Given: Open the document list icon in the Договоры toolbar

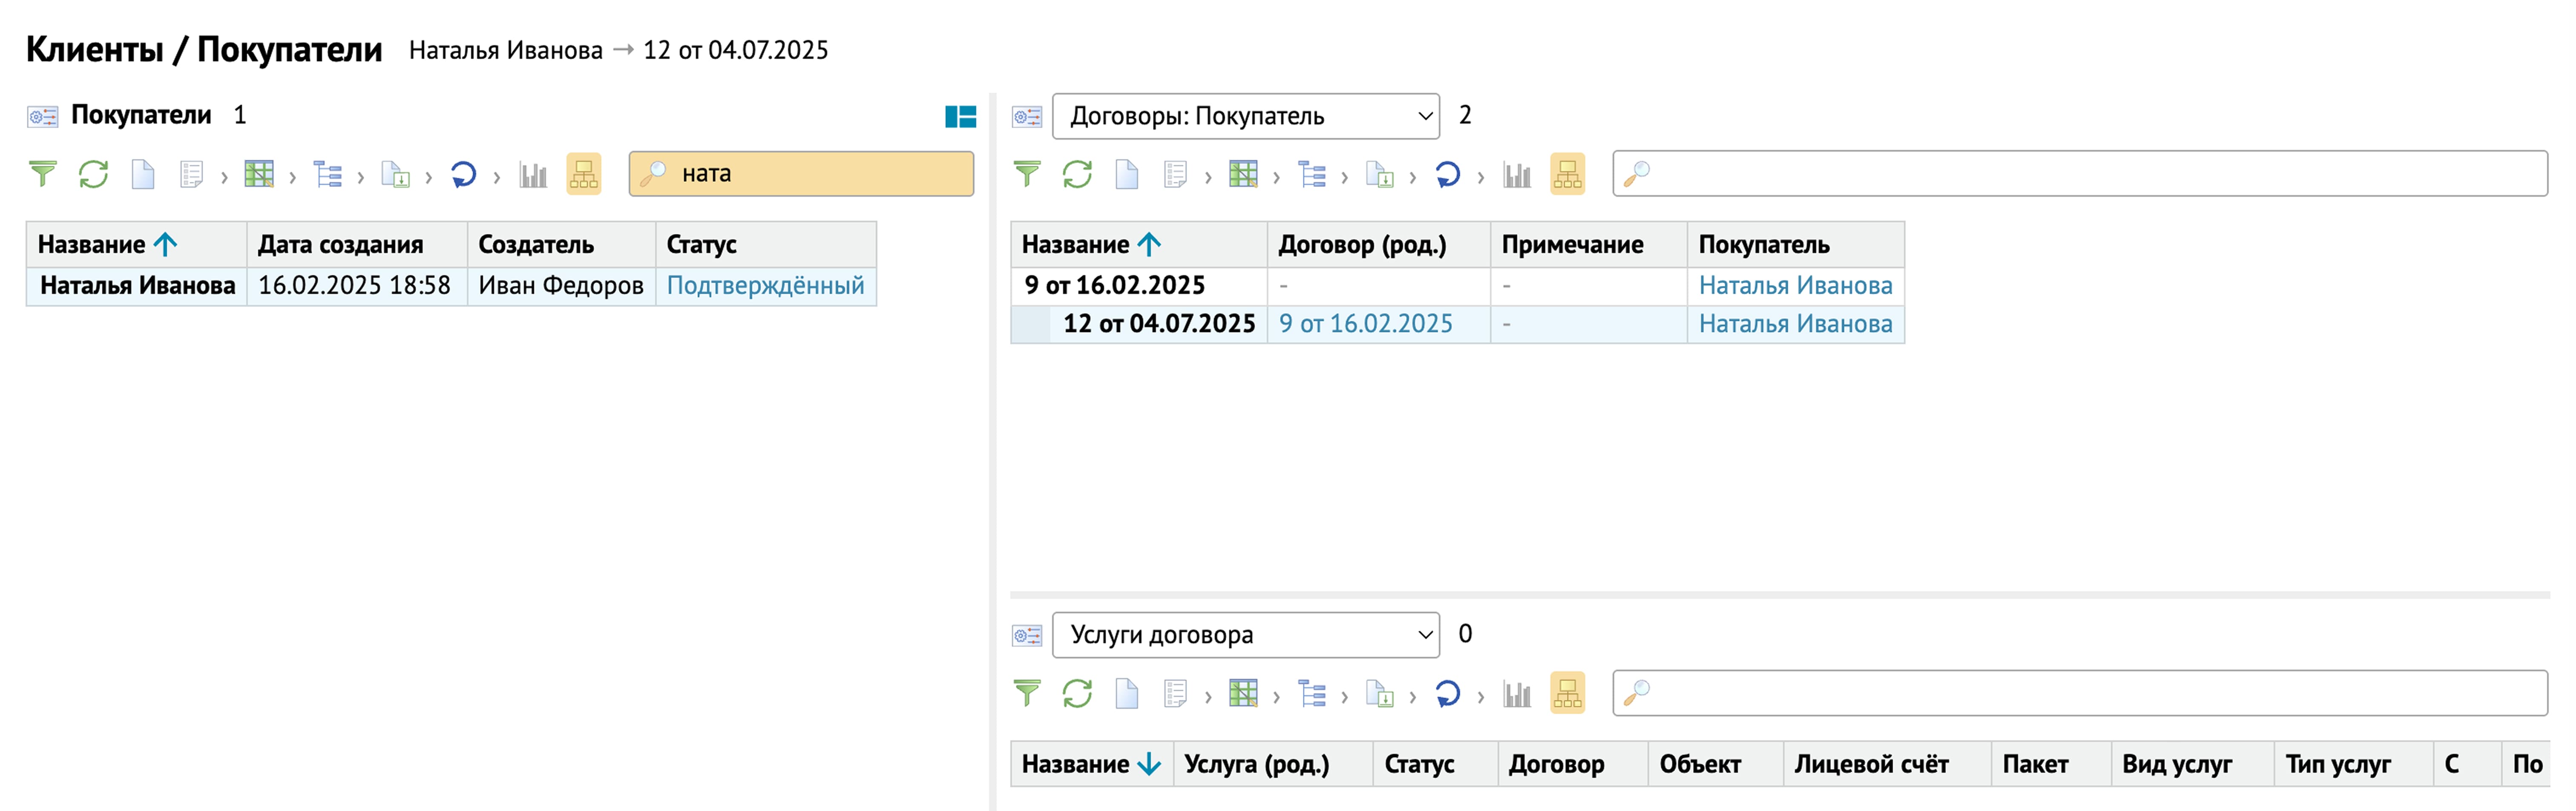Looking at the screenshot, I should pos(1175,174).
